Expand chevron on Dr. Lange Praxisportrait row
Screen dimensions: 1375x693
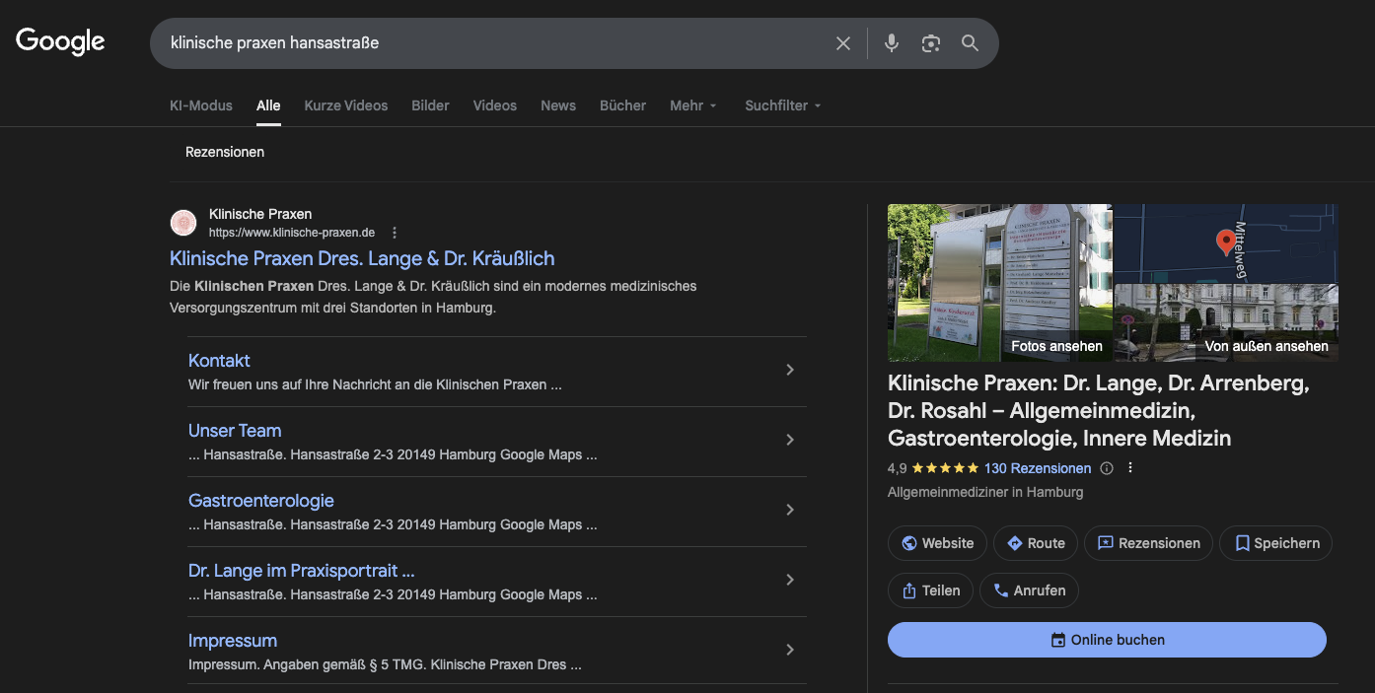[x=790, y=580]
